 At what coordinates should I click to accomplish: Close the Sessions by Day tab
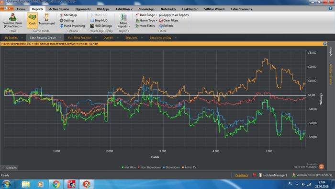(x=176, y=38)
